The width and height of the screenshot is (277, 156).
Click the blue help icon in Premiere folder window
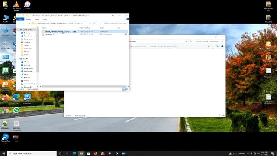click(128, 19)
